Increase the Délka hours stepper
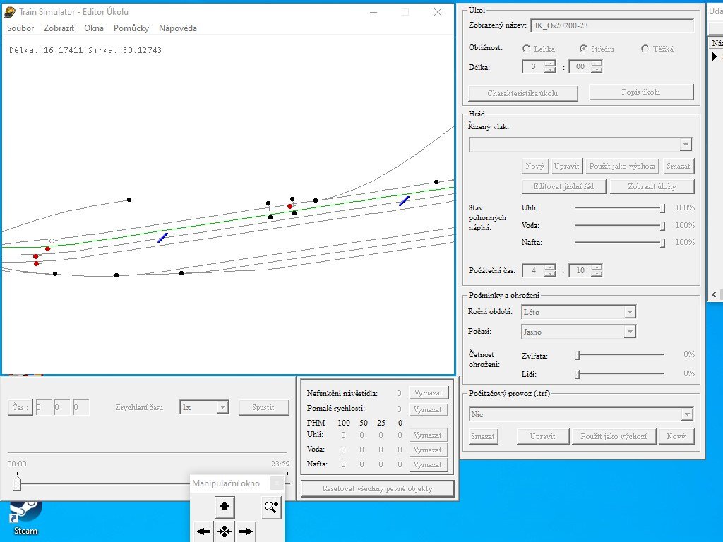 [x=549, y=64]
